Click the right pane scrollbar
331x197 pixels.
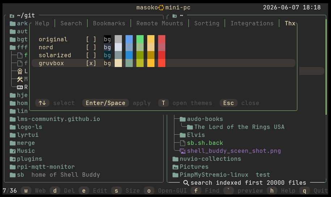pyautogui.click(x=326, y=66)
